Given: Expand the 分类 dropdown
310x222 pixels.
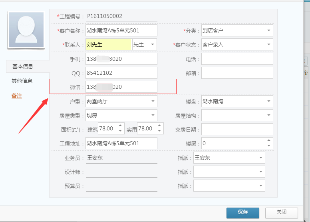Looking at the screenshot, I should pos(268,30).
